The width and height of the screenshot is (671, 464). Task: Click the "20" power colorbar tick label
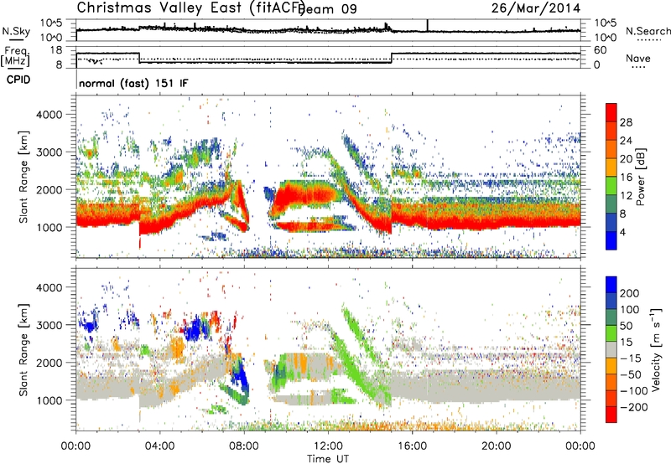(x=626, y=159)
